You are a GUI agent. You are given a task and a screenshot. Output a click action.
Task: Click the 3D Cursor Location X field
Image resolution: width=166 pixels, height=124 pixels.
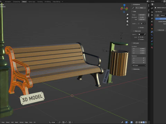pos(139,49)
